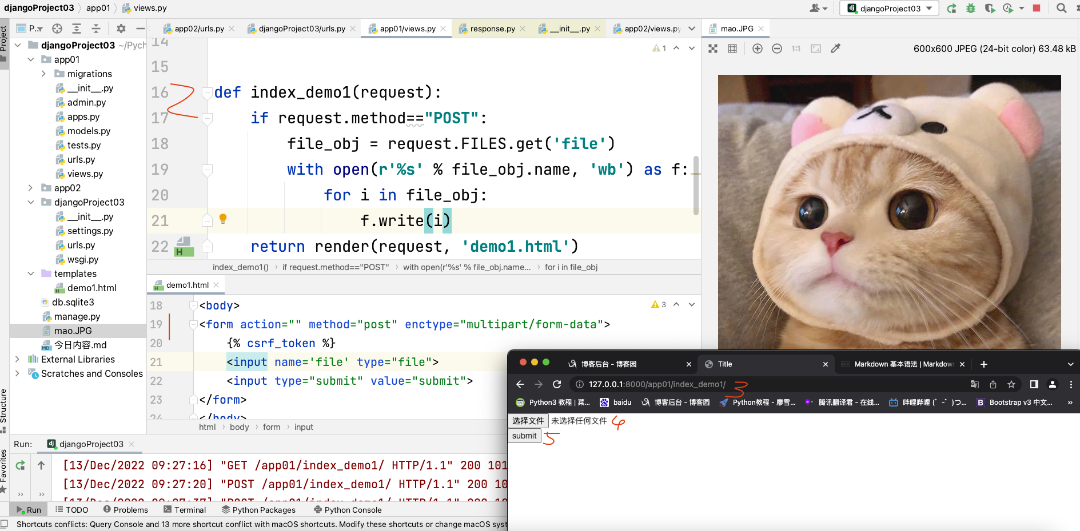Open browser share icon

pos(993,384)
